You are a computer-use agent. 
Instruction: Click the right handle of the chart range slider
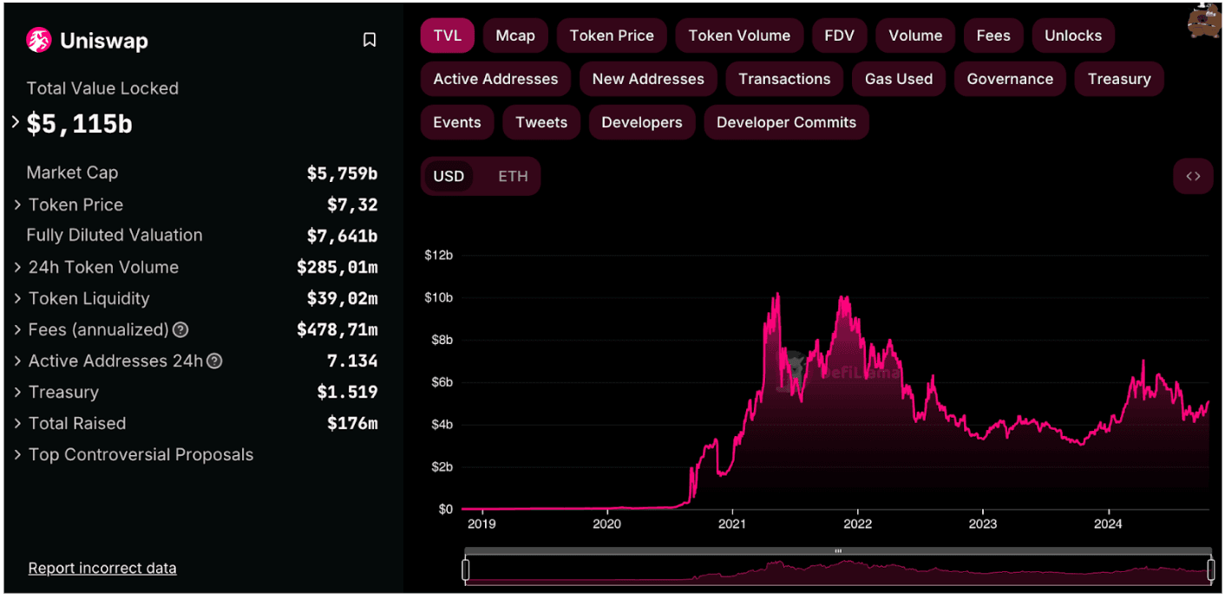coord(1211,569)
